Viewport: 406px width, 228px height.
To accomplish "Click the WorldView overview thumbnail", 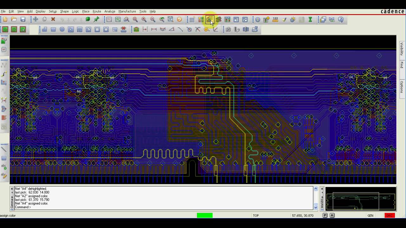I will [361, 199].
